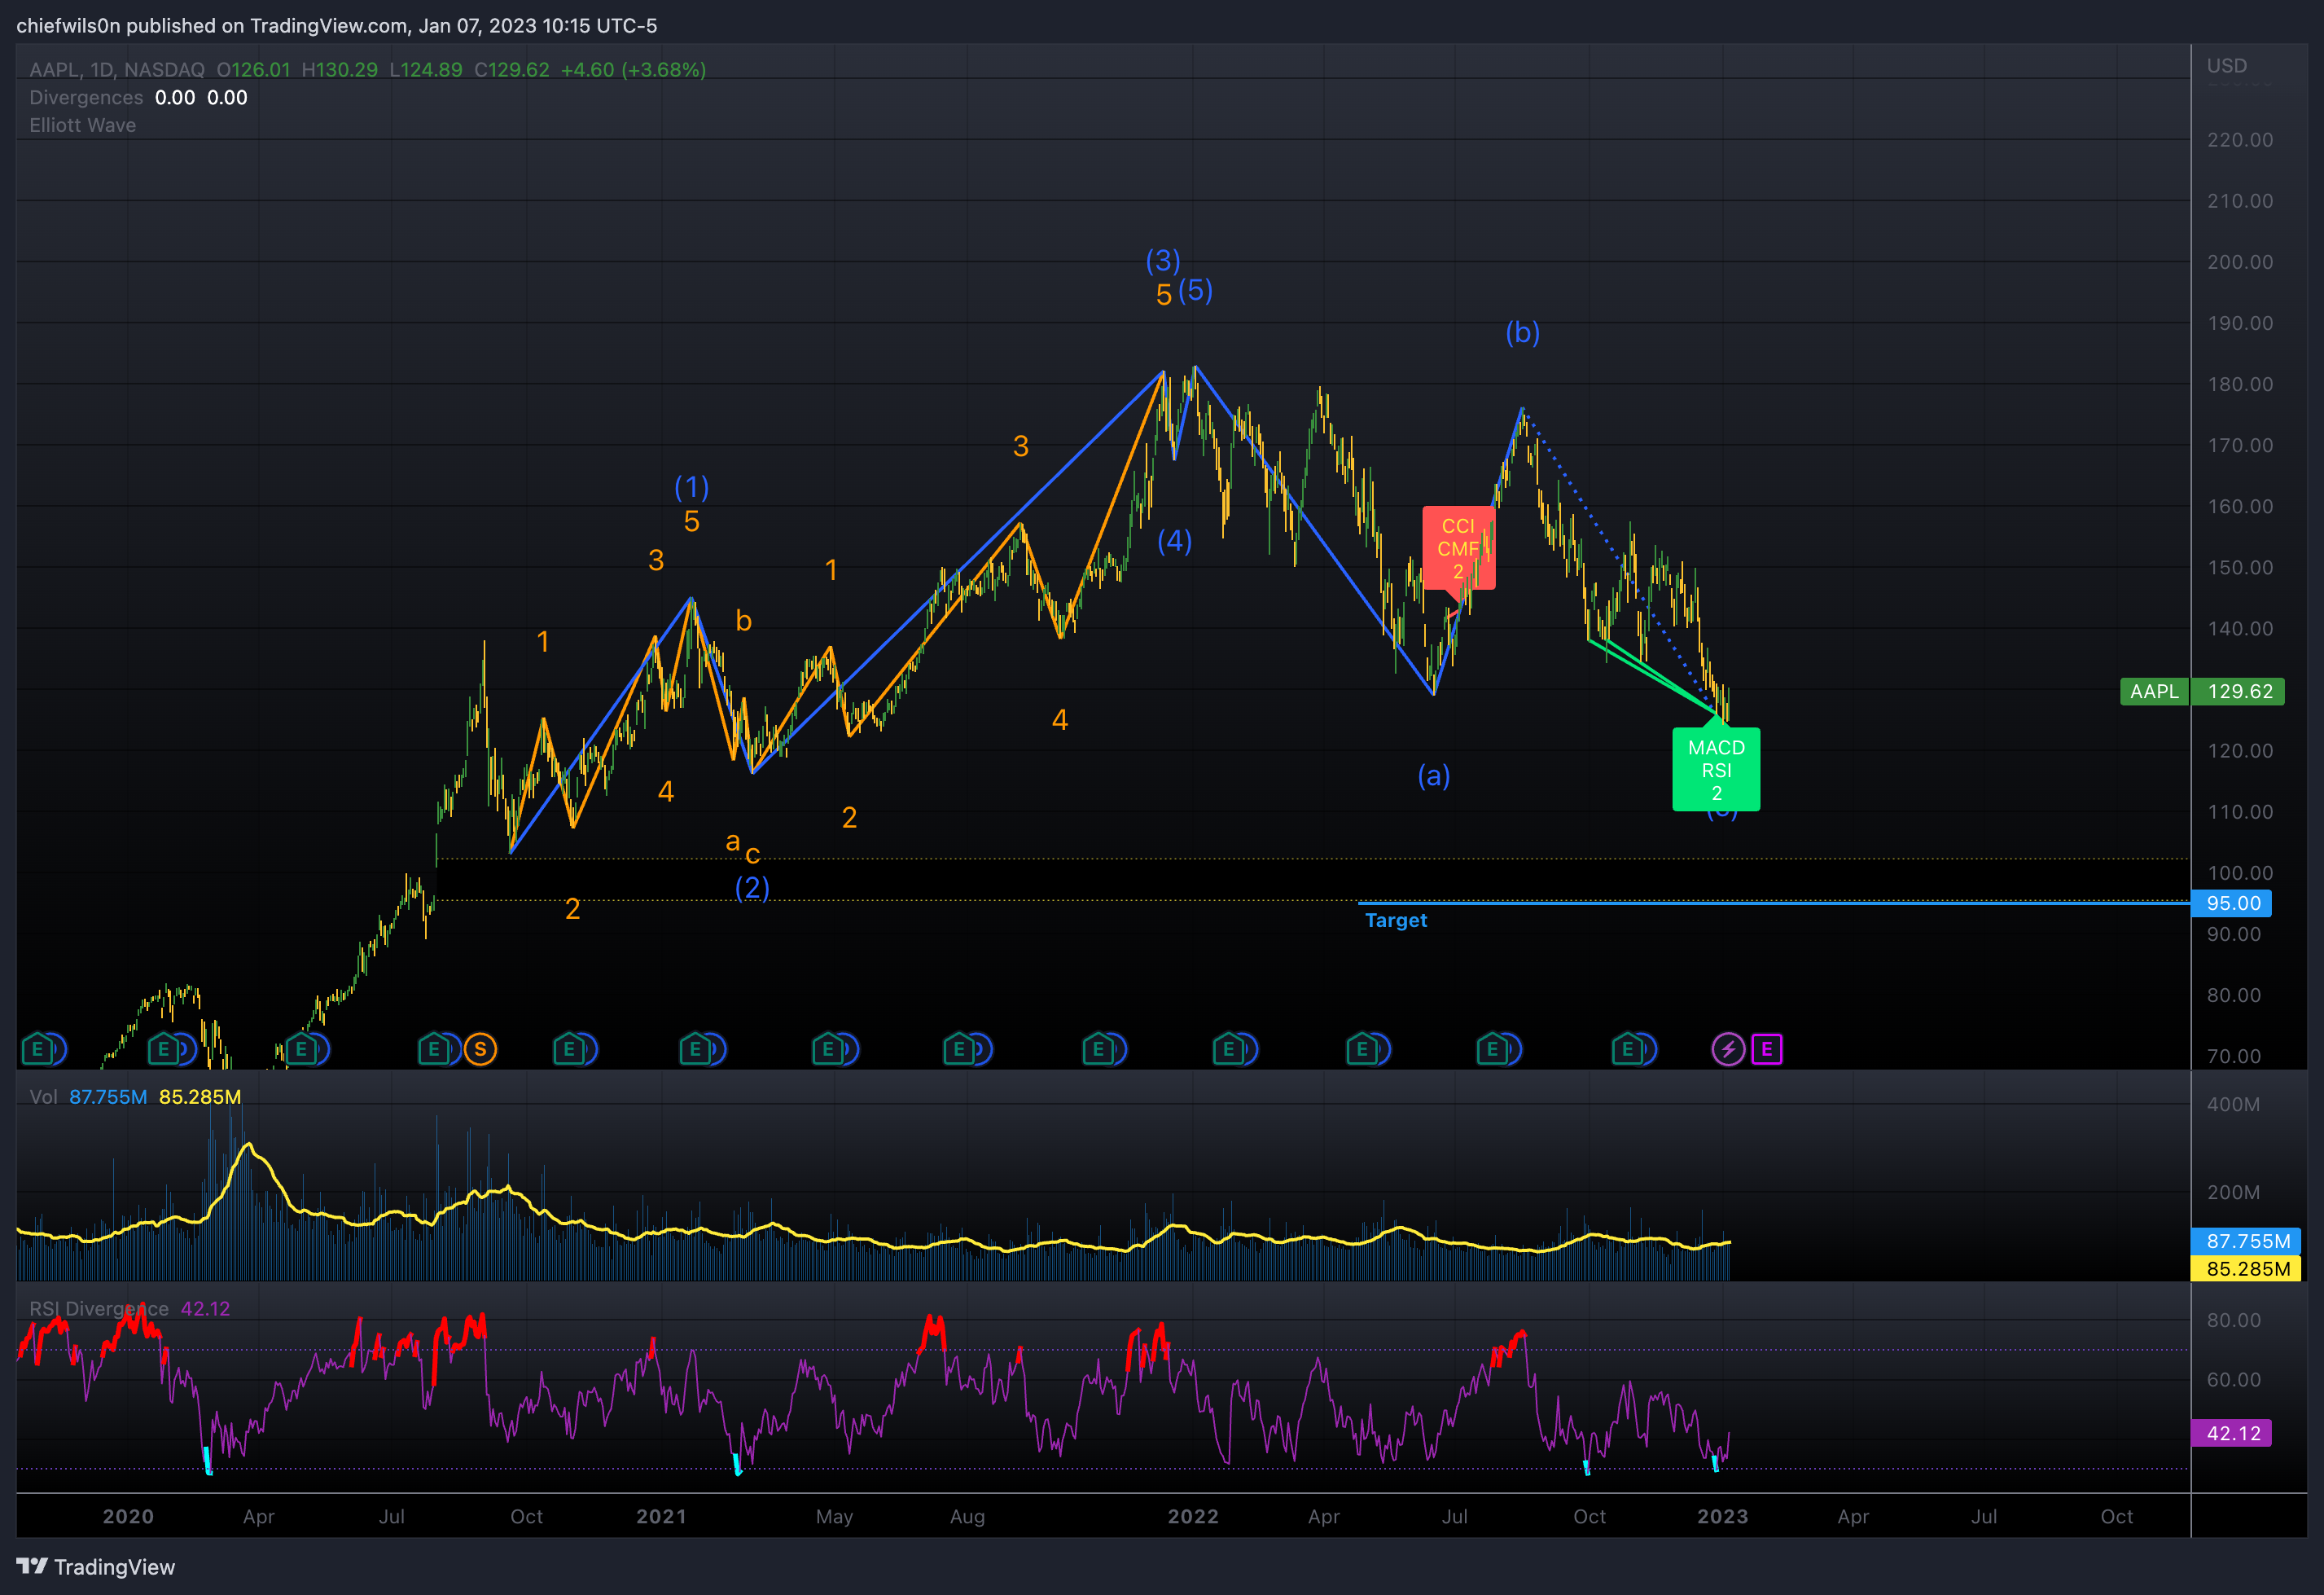Image resolution: width=2324 pixels, height=1595 pixels.
Task: Click the 180.00 price axis value
Action: point(2240,384)
